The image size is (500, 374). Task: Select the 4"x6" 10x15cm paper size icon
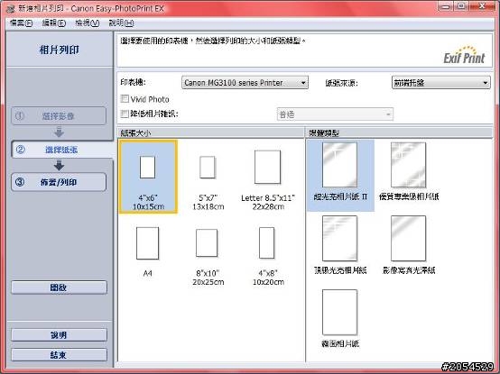point(148,167)
